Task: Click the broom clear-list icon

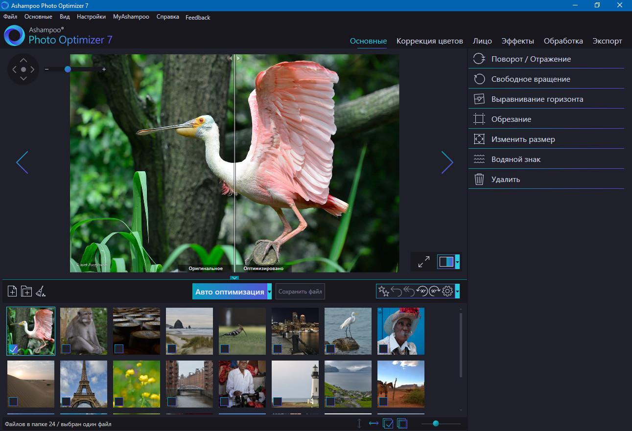Action: [41, 292]
